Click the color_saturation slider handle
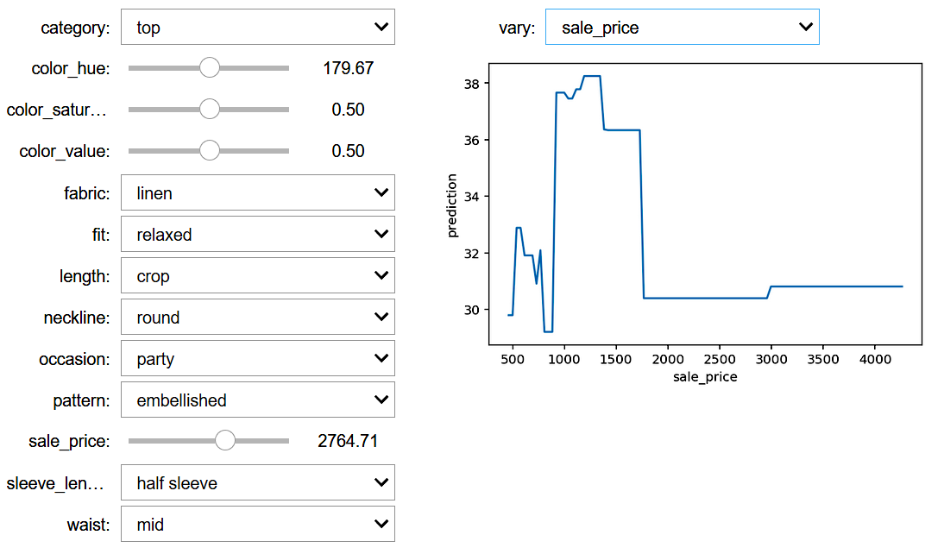This screenshot has height=554, width=944. tap(209, 110)
